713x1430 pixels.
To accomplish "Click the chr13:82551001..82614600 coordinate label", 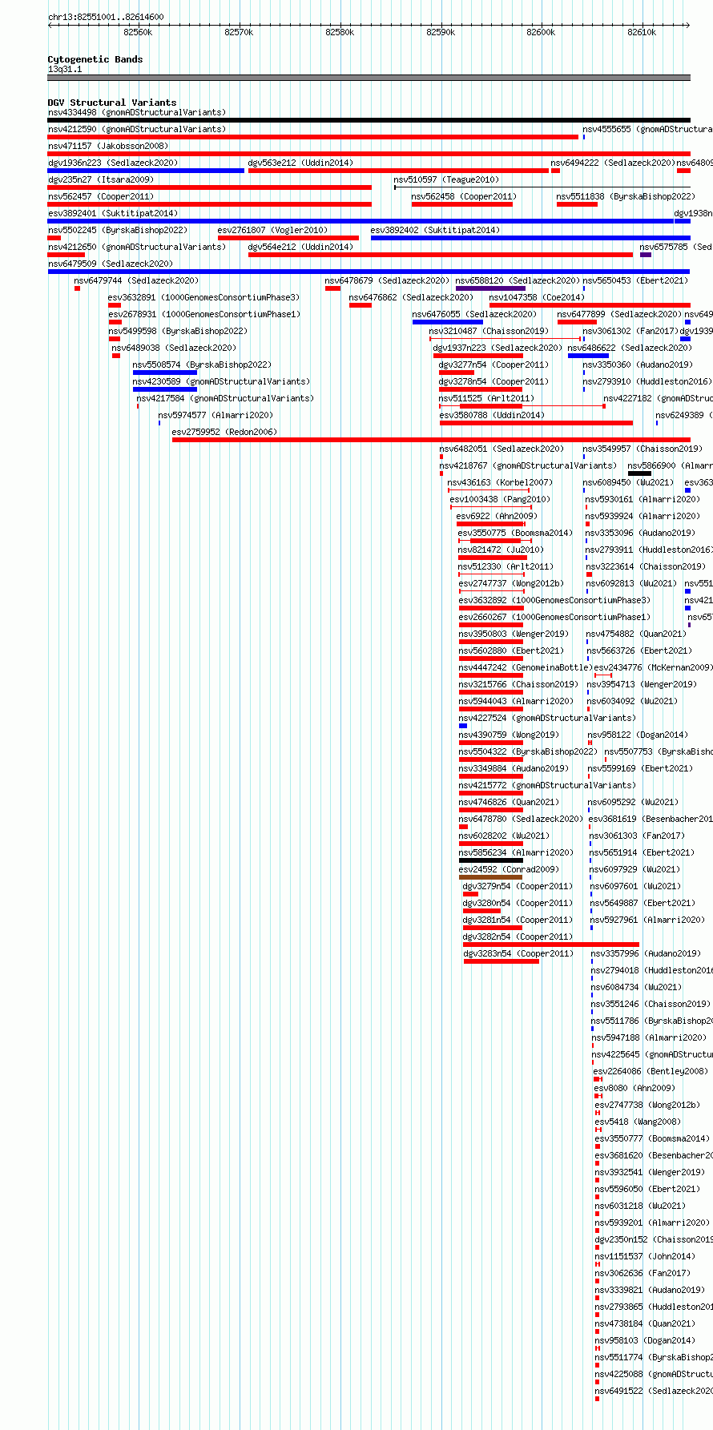I will (x=106, y=17).
